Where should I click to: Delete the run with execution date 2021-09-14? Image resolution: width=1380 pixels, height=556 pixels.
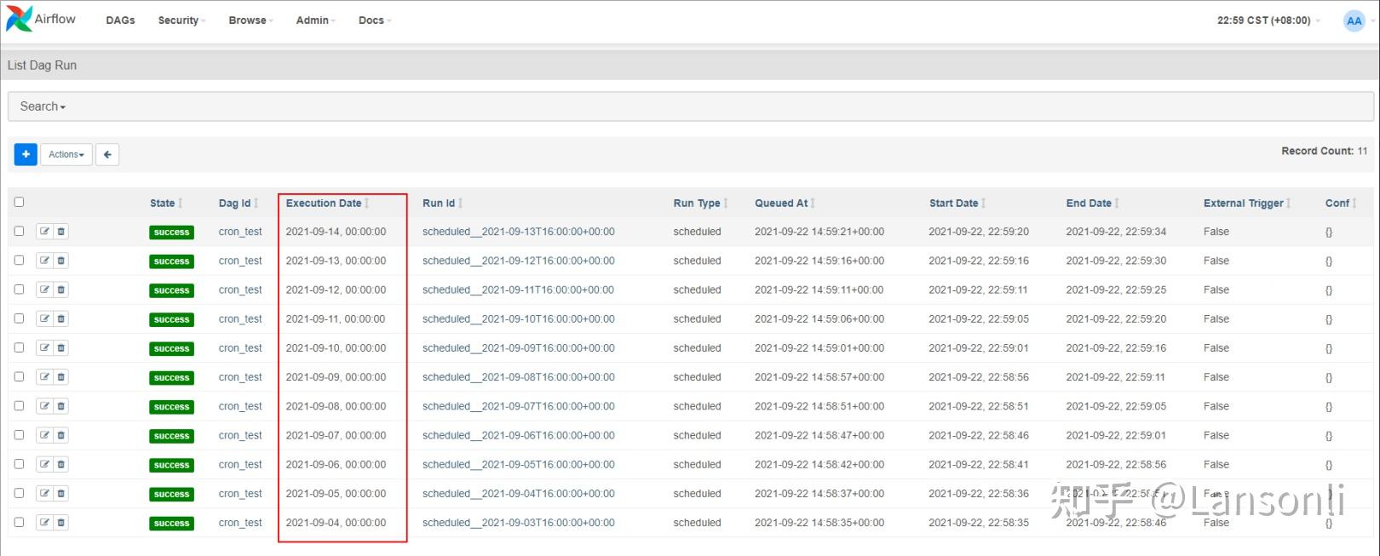tap(61, 232)
